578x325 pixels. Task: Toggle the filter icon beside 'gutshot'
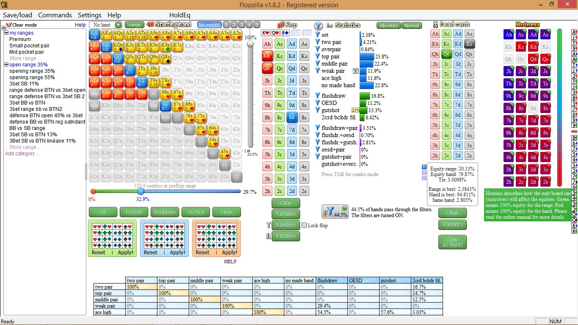[318, 110]
